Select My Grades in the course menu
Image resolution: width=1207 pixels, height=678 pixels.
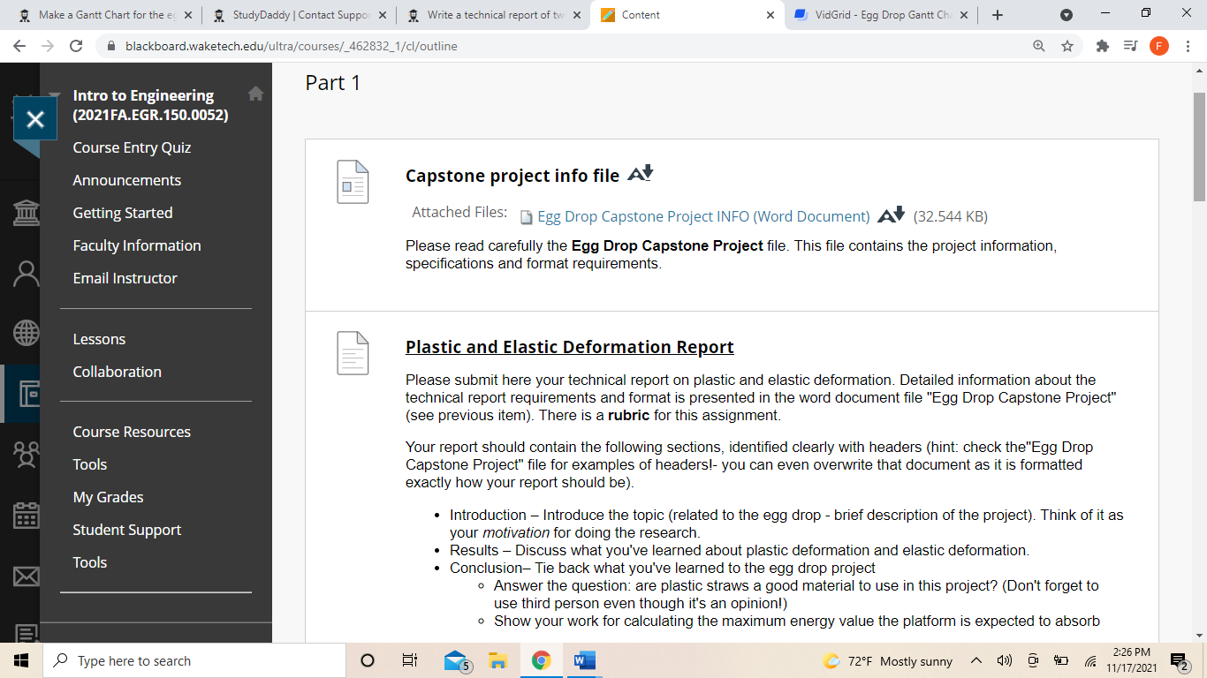point(108,497)
